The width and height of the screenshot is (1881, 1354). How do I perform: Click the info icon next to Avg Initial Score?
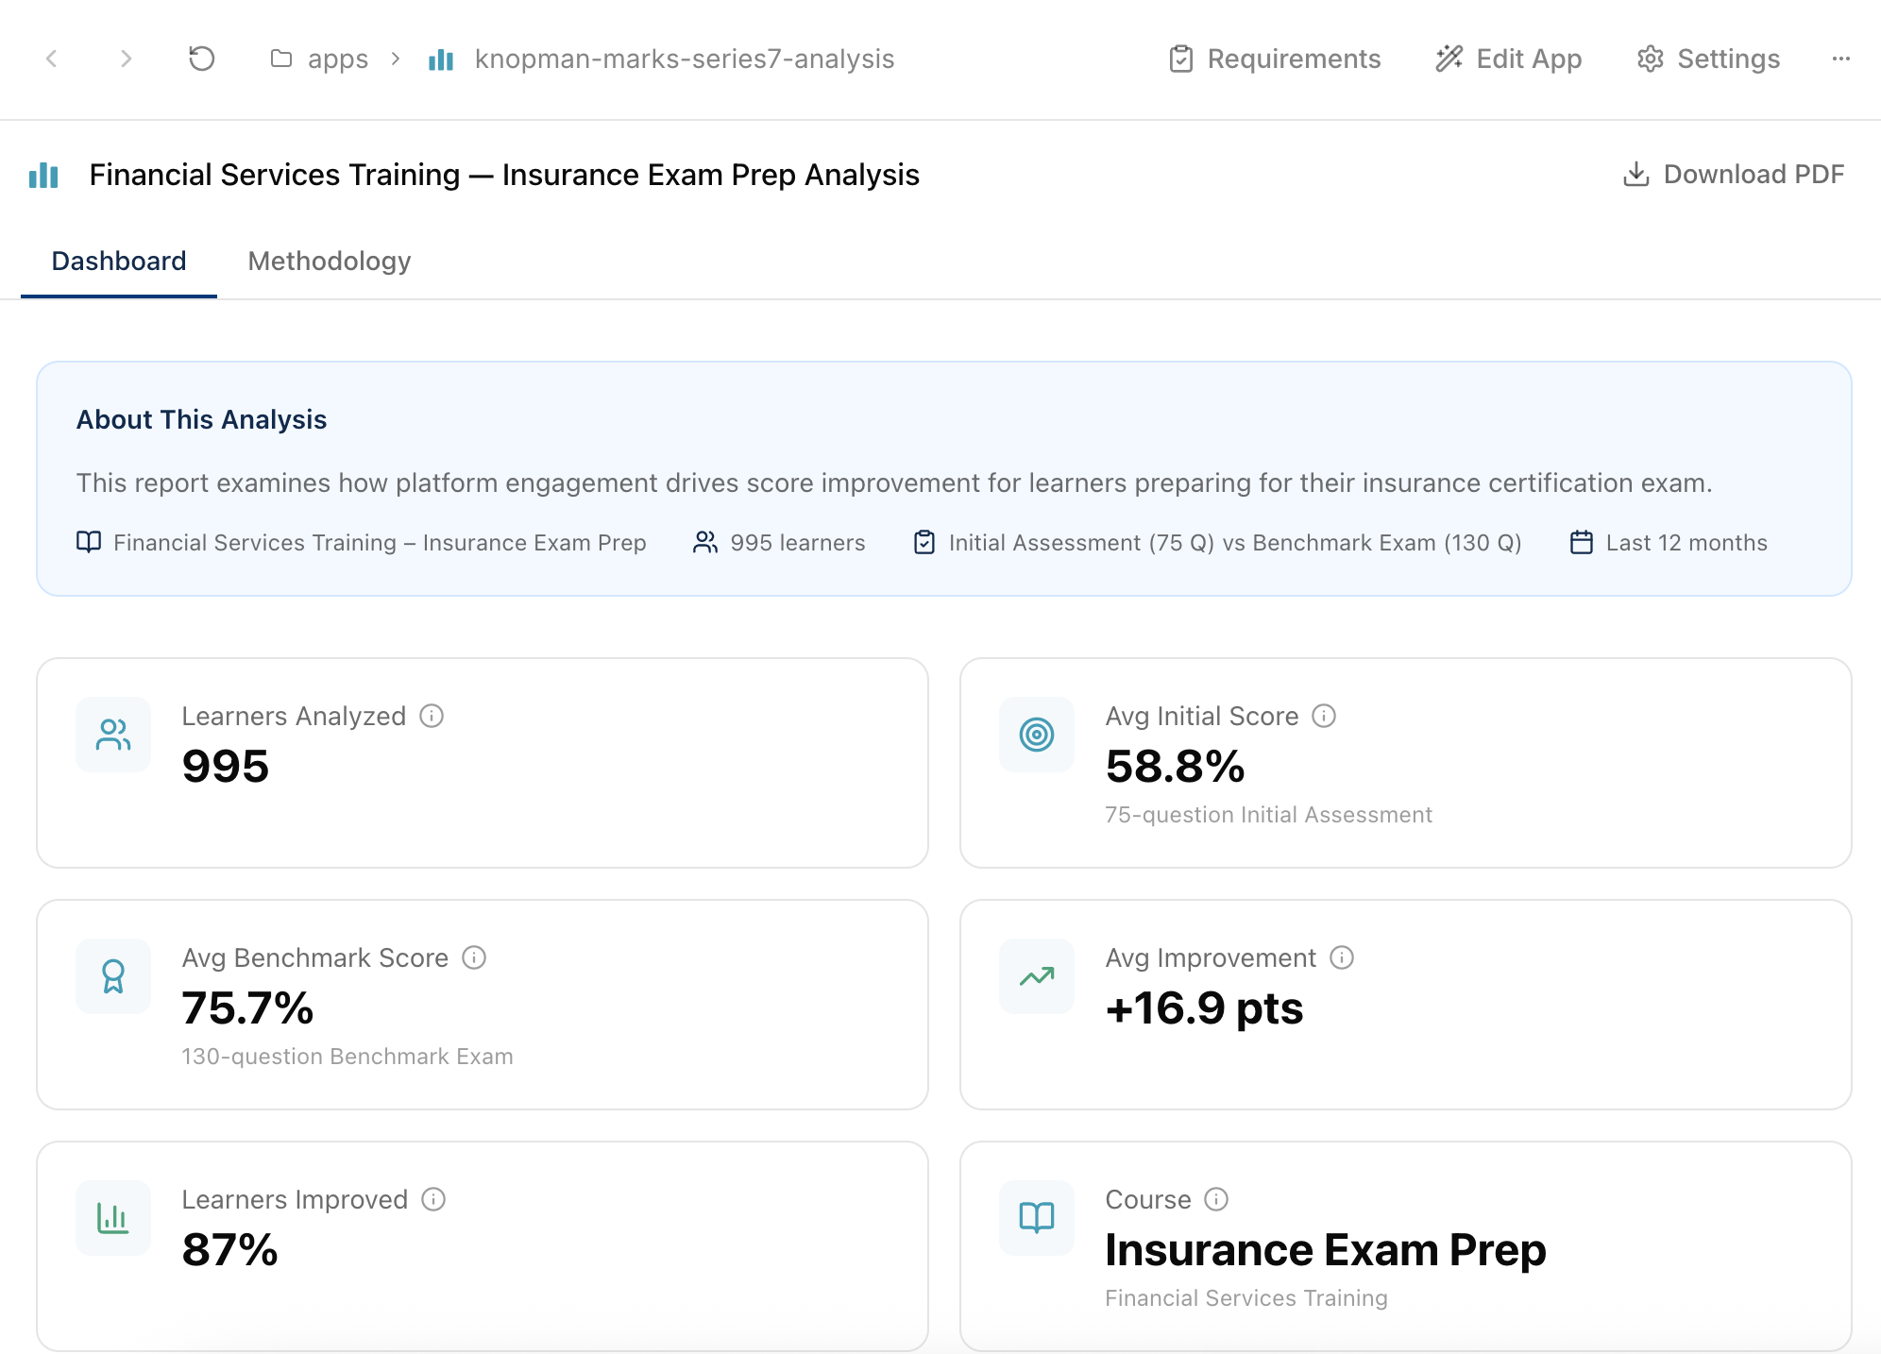[x=1324, y=716]
